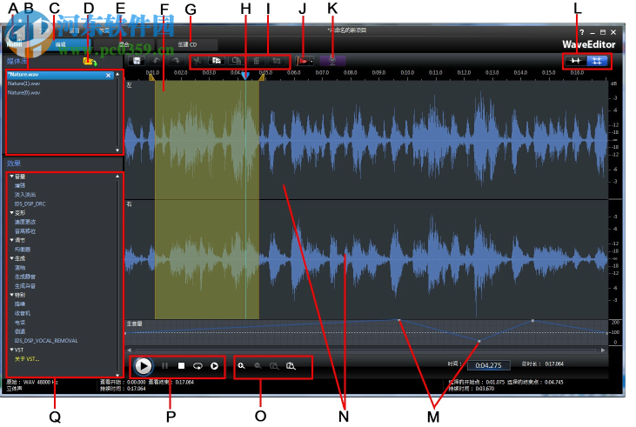Click the trash Delete icon
This screenshot has height=427, width=636.
(257, 61)
